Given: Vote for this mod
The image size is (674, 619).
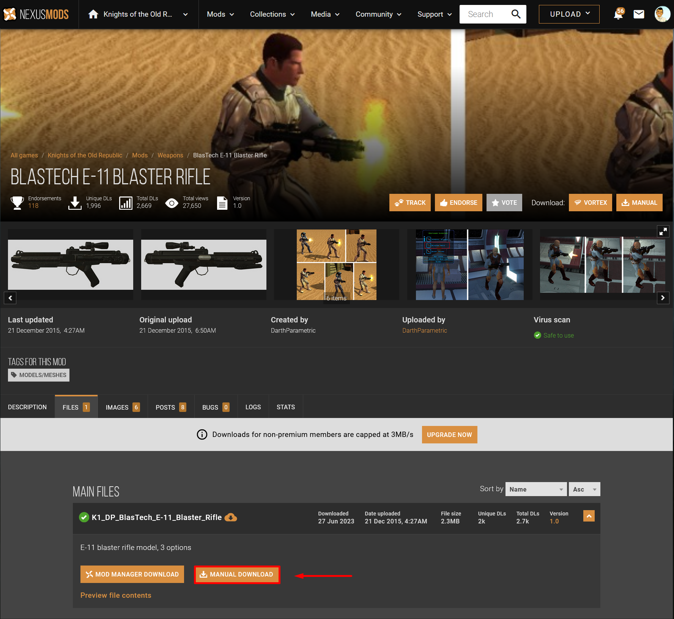Looking at the screenshot, I should tap(504, 203).
